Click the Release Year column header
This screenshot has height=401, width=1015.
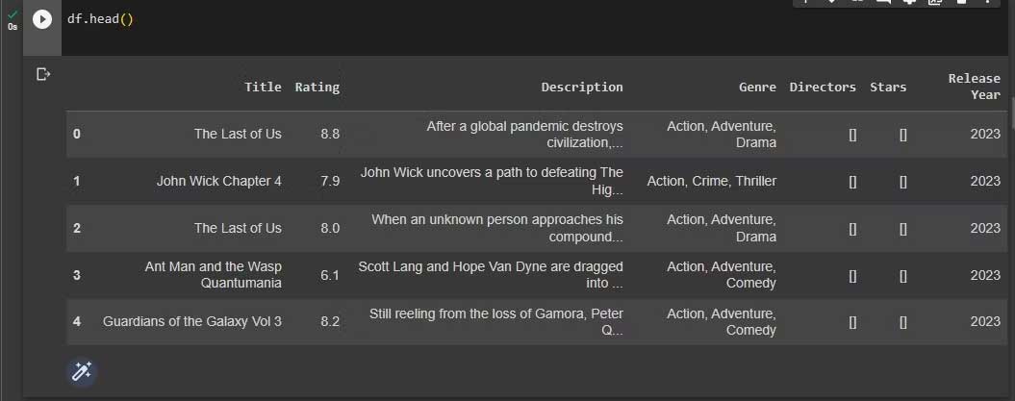coord(974,87)
